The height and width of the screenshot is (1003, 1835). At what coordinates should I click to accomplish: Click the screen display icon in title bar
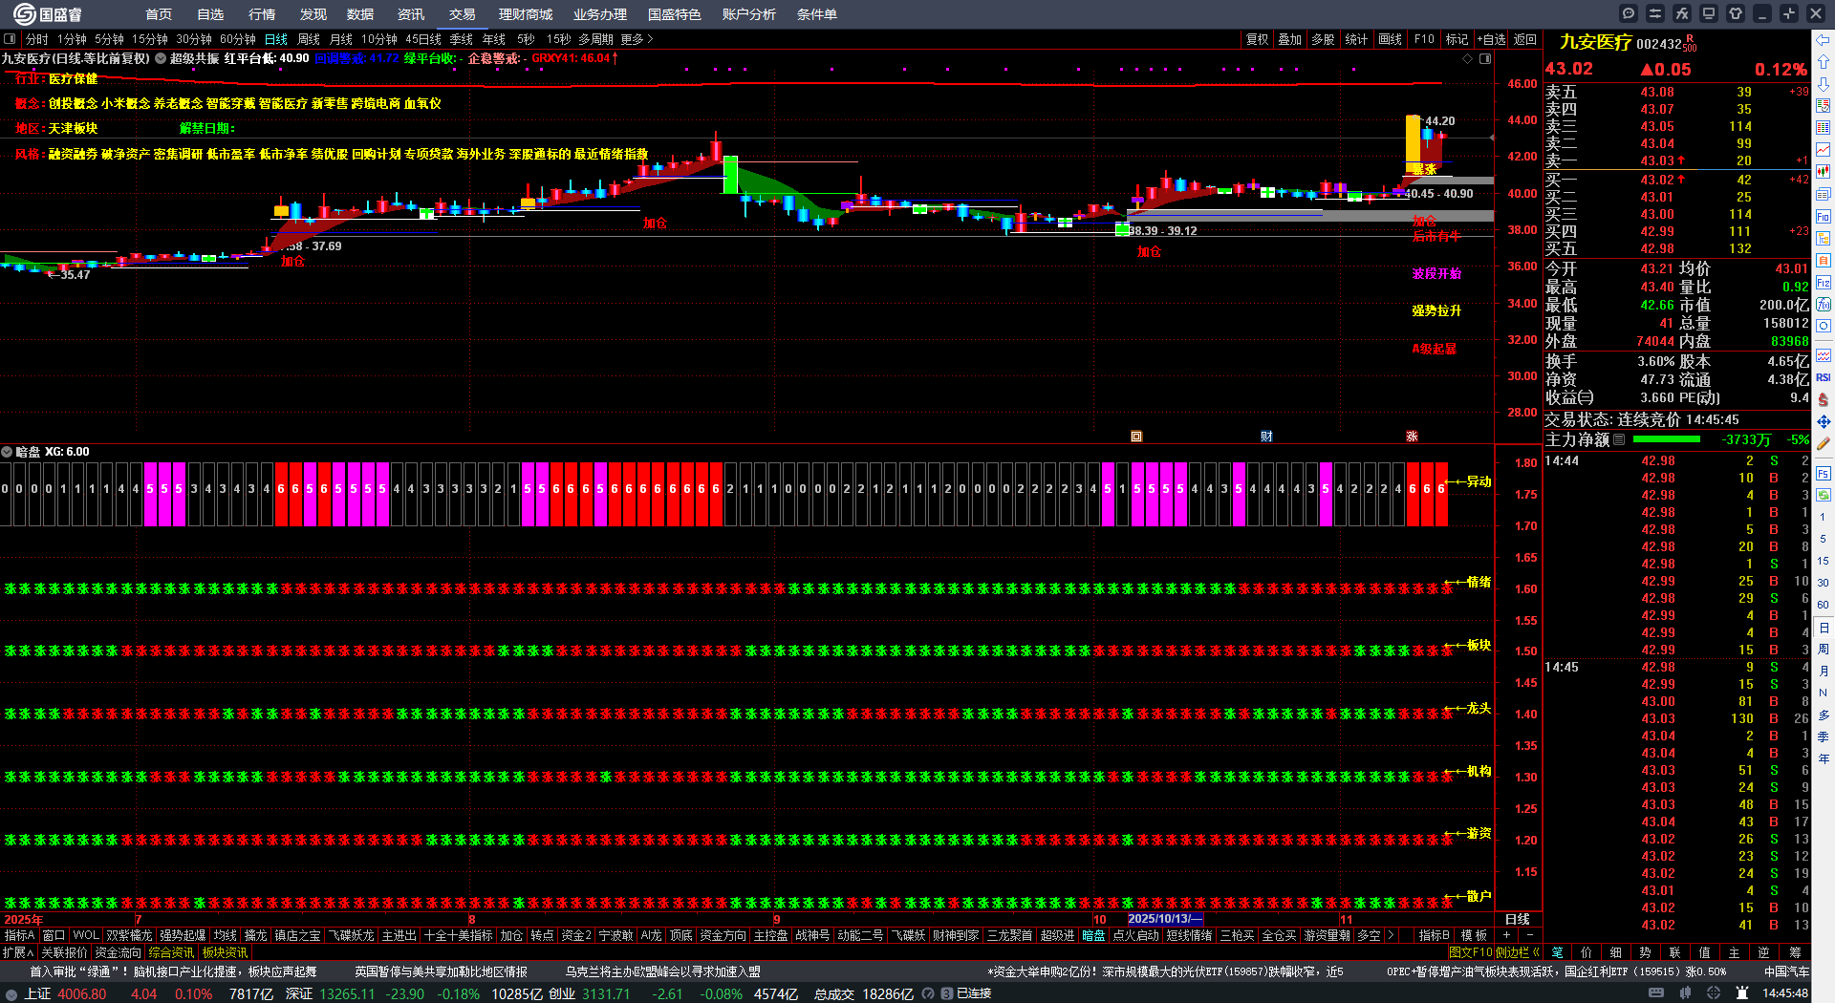[x=1709, y=13]
